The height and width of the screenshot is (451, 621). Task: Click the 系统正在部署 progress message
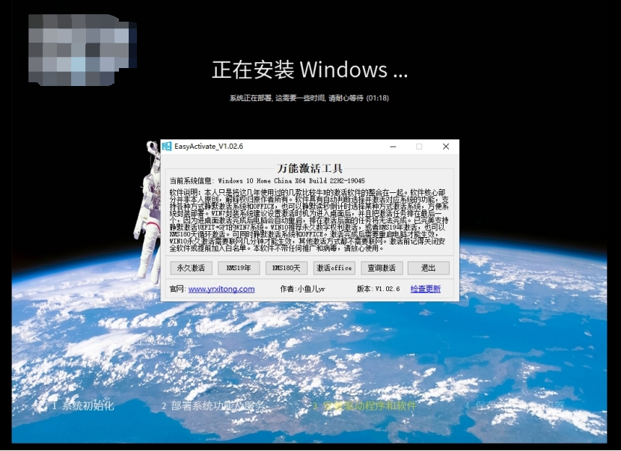click(309, 98)
